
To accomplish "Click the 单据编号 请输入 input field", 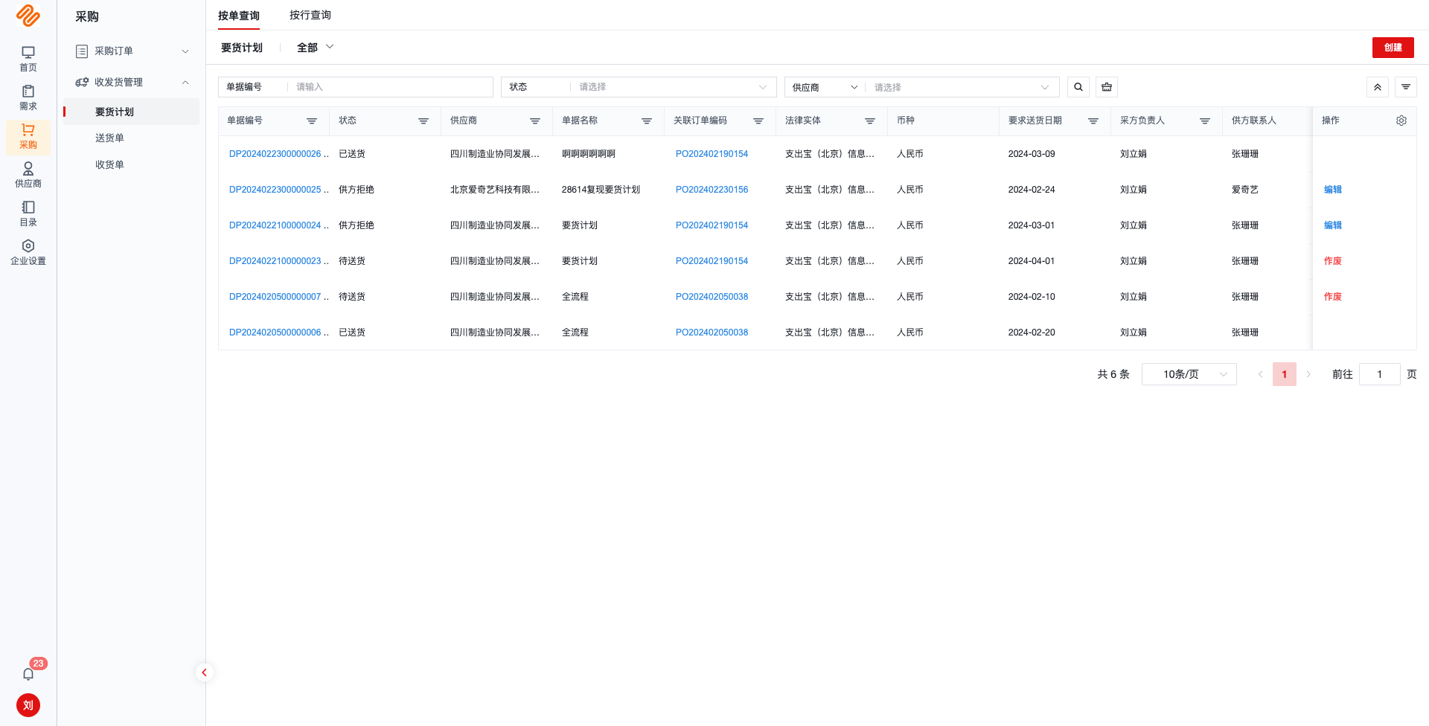I will point(391,87).
